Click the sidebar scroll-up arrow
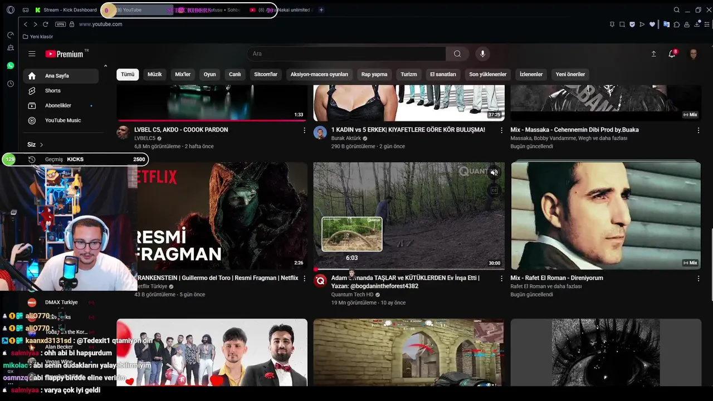 [x=105, y=66]
